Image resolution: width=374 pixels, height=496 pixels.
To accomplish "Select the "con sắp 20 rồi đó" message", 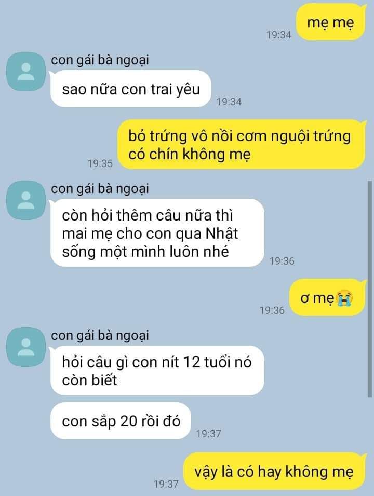I will (121, 421).
